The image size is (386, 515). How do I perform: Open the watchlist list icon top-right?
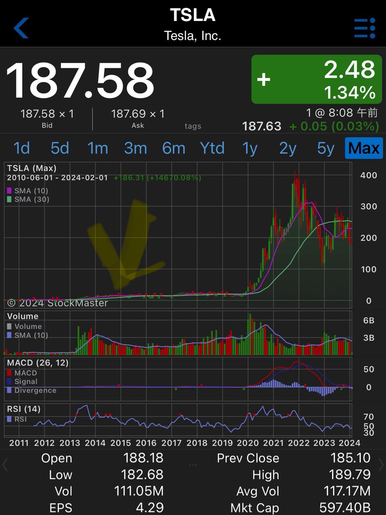pyautogui.click(x=364, y=27)
